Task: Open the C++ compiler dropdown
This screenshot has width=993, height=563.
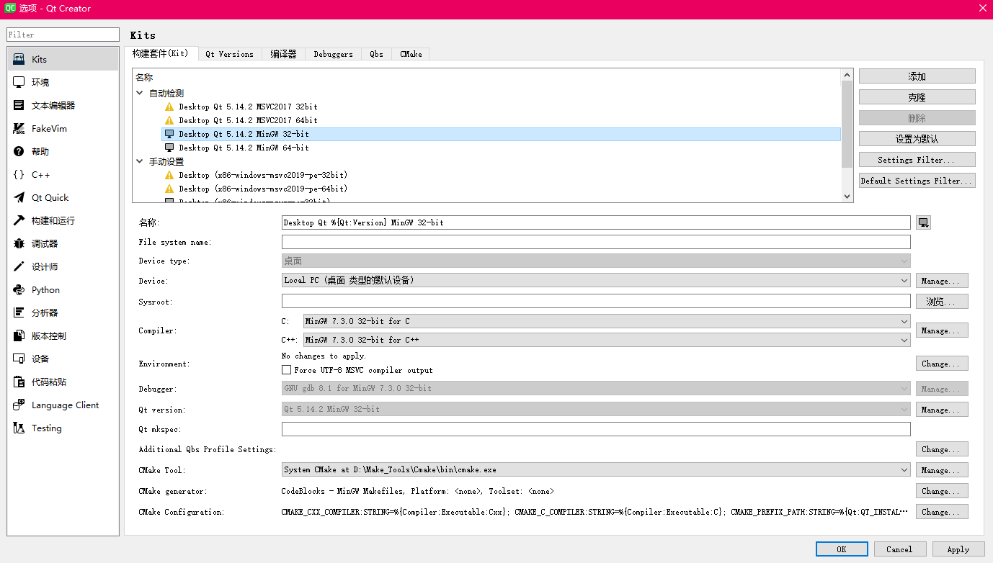Action: coord(607,340)
